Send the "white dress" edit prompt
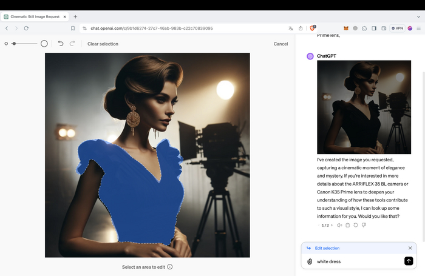Image resolution: width=425 pixels, height=276 pixels. pyautogui.click(x=409, y=261)
